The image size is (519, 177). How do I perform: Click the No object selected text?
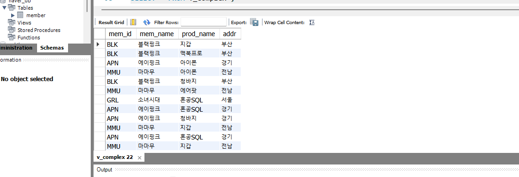click(x=27, y=79)
